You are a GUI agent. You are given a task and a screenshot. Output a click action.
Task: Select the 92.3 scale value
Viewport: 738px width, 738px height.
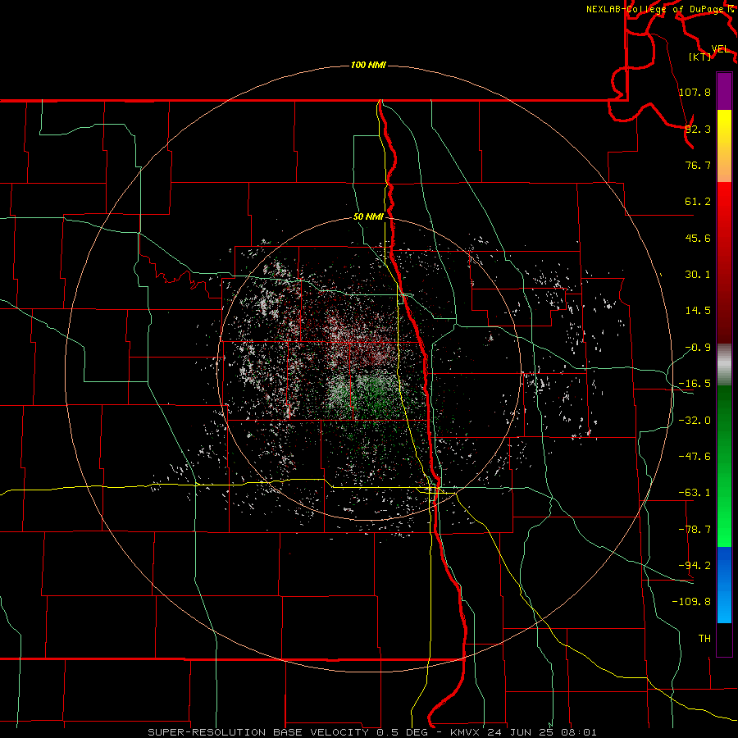(698, 129)
